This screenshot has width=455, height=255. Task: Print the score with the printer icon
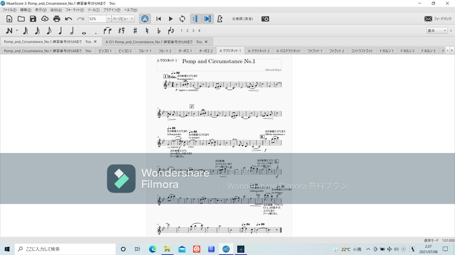[56, 19]
